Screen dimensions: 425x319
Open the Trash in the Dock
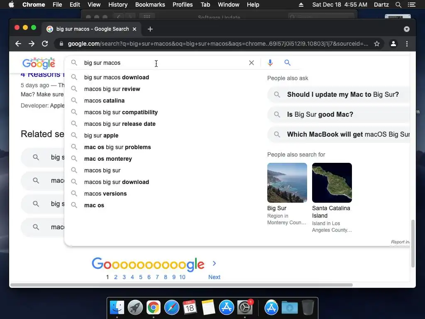click(x=308, y=308)
